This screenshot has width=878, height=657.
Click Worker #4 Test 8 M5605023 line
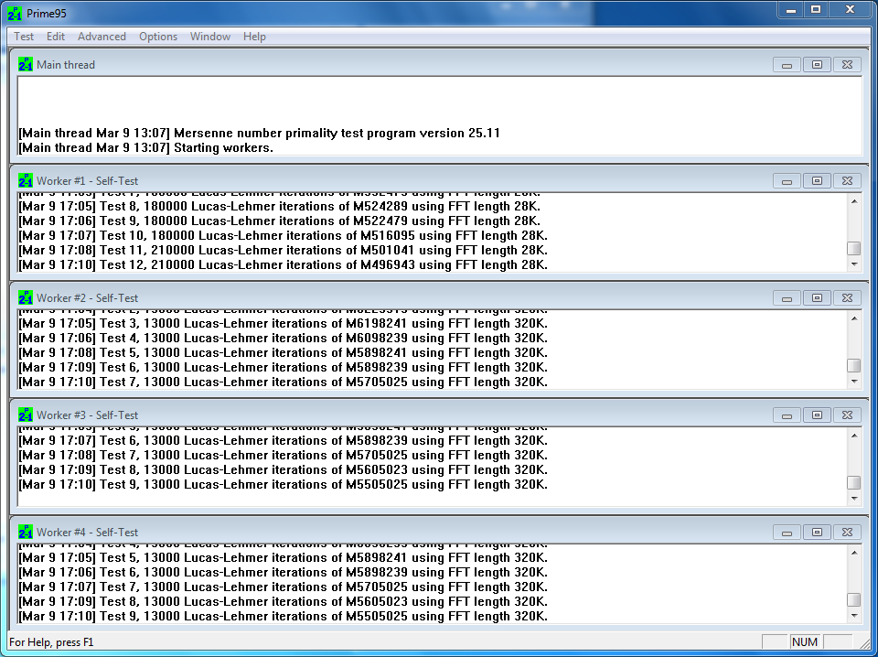[283, 601]
